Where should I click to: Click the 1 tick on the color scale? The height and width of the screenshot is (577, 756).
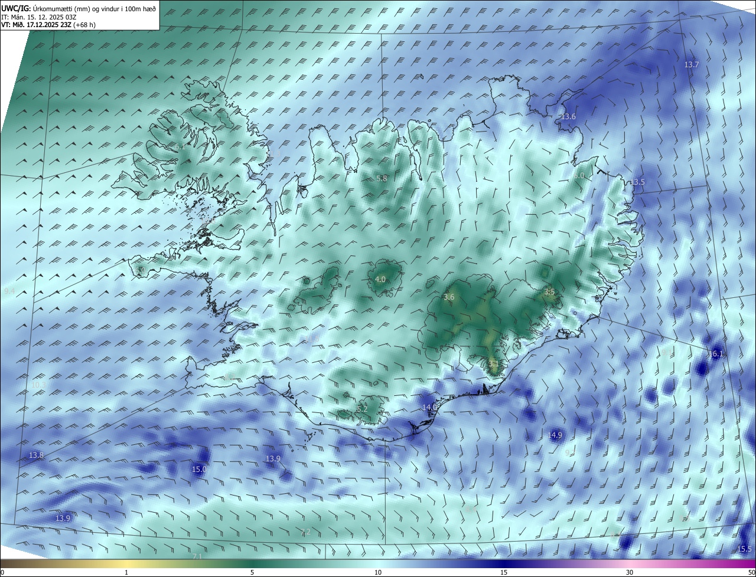click(126, 572)
